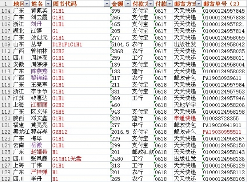The width and height of the screenshot is (247, 182).
Task: Select row header 122
Action: [6, 132]
